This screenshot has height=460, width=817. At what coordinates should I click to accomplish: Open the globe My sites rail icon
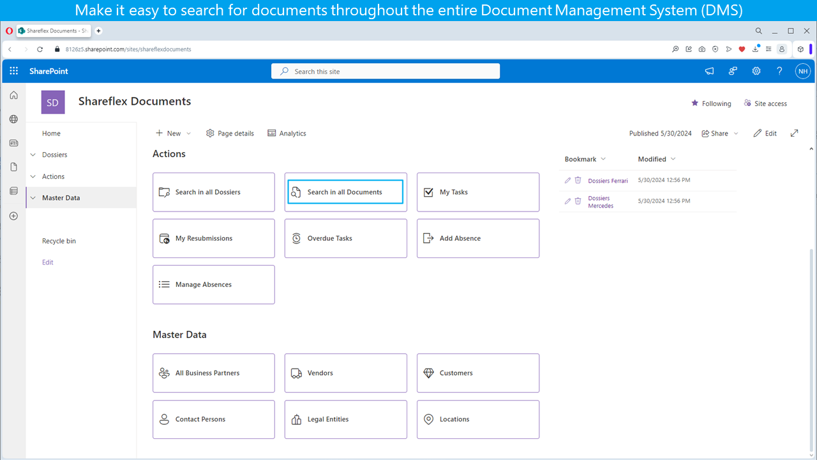click(14, 119)
